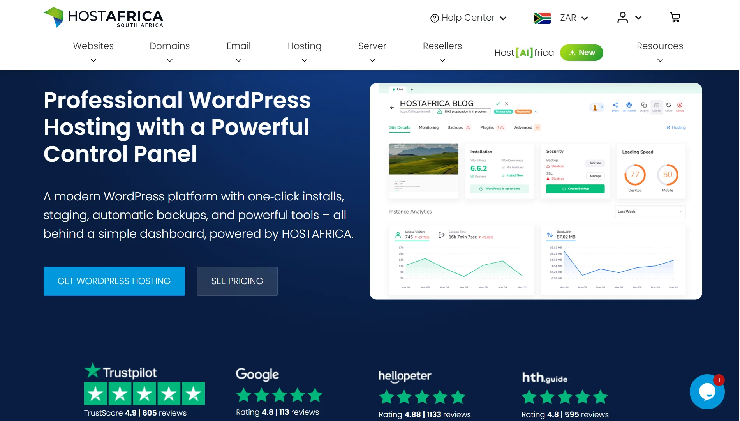
Task: Click the hth.guide logo
Action: (x=544, y=378)
